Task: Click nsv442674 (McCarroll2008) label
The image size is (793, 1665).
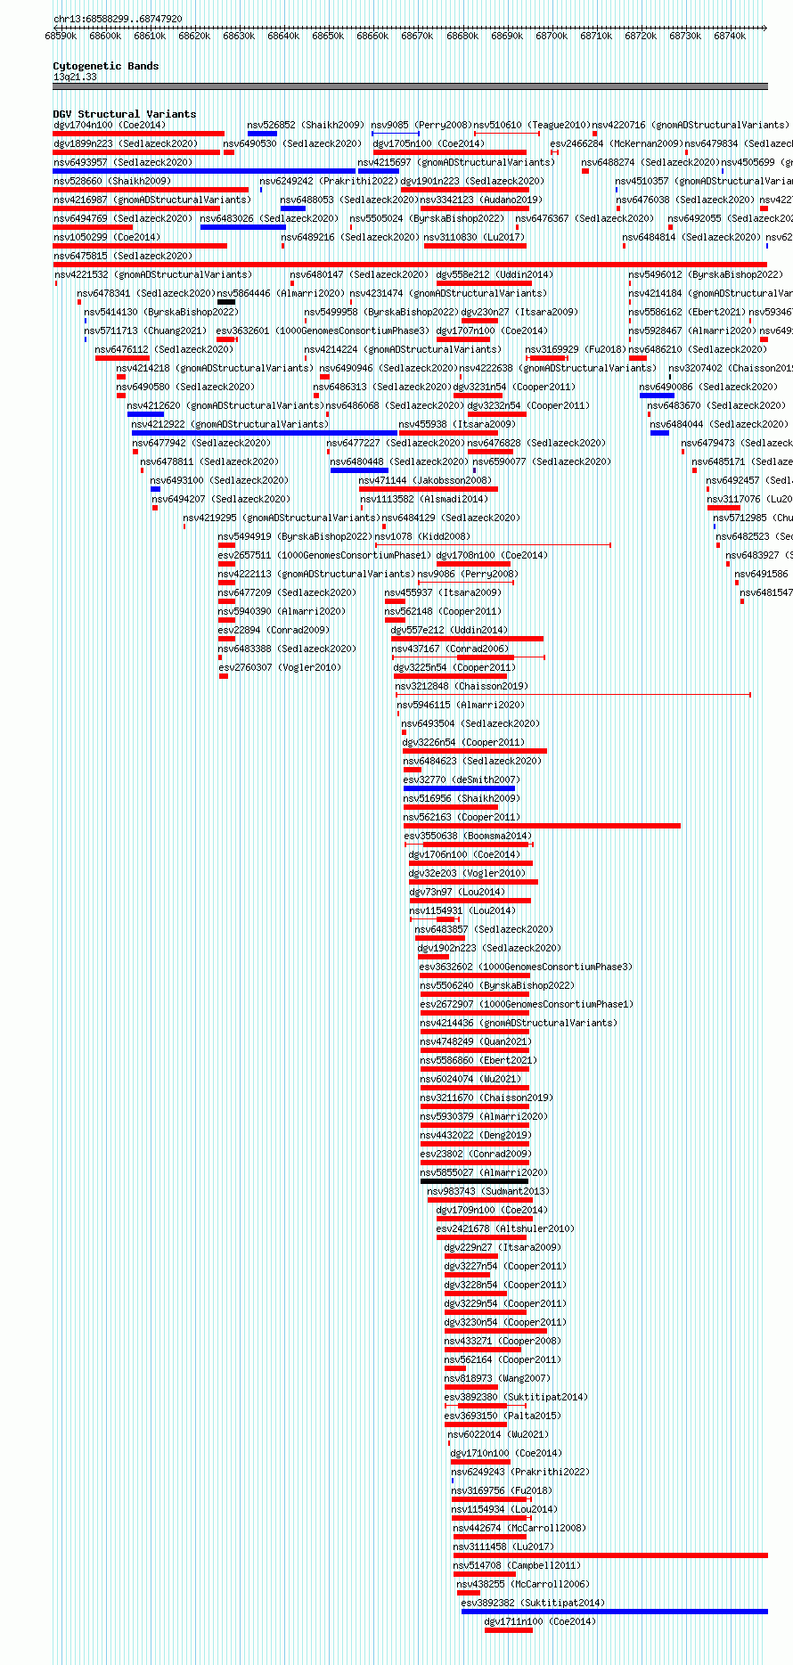Action: click(x=519, y=1528)
